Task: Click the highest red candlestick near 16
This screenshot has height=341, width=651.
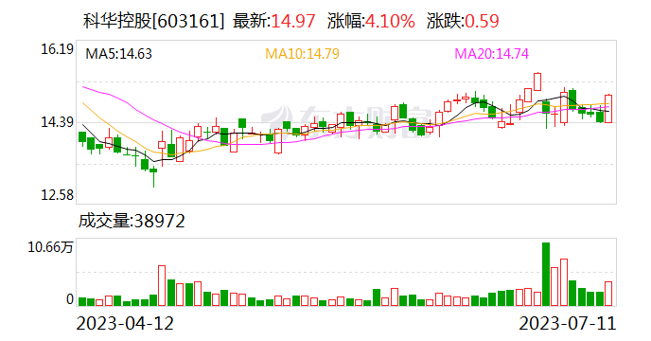Action: pos(537,81)
